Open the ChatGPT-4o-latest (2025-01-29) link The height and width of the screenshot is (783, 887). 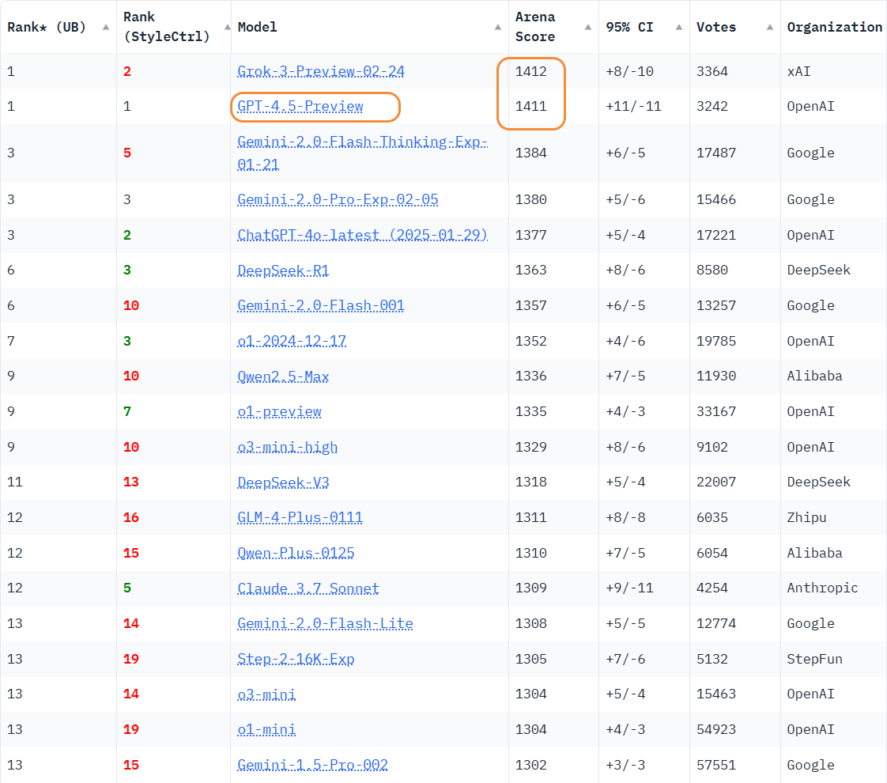click(362, 235)
